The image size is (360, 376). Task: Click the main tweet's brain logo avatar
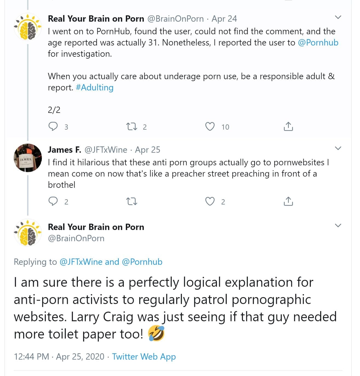[28, 233]
